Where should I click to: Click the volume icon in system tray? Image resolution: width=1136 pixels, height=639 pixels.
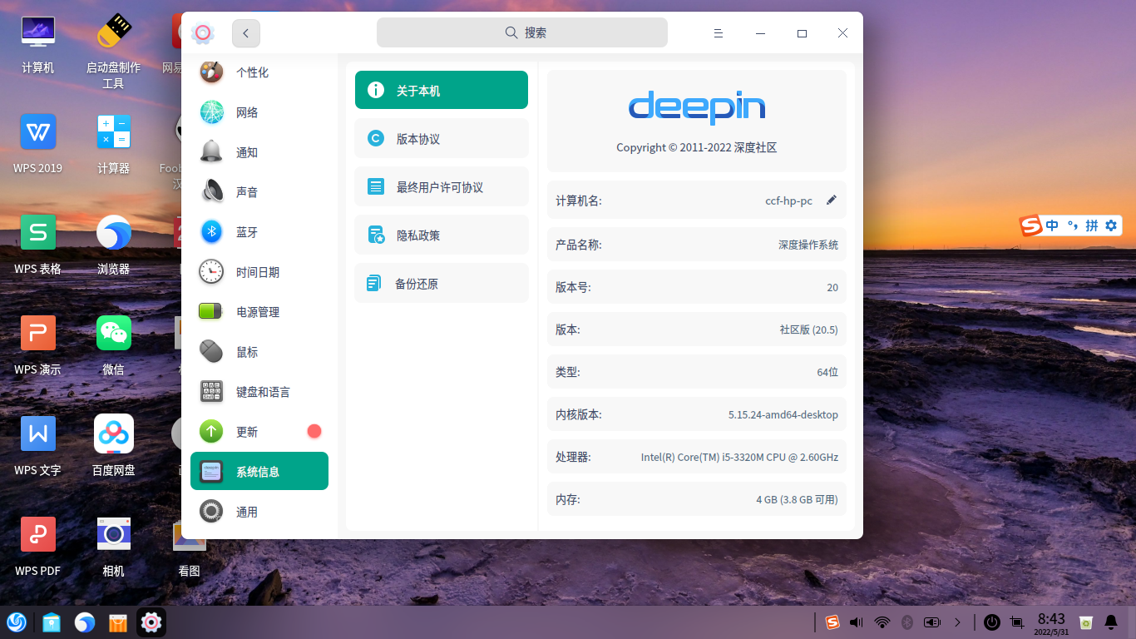[x=856, y=622]
